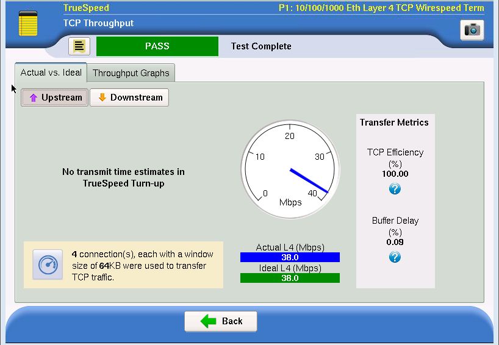The width and height of the screenshot is (499, 345).
Task: Click the speedometer connections icon
Action: 48,265
